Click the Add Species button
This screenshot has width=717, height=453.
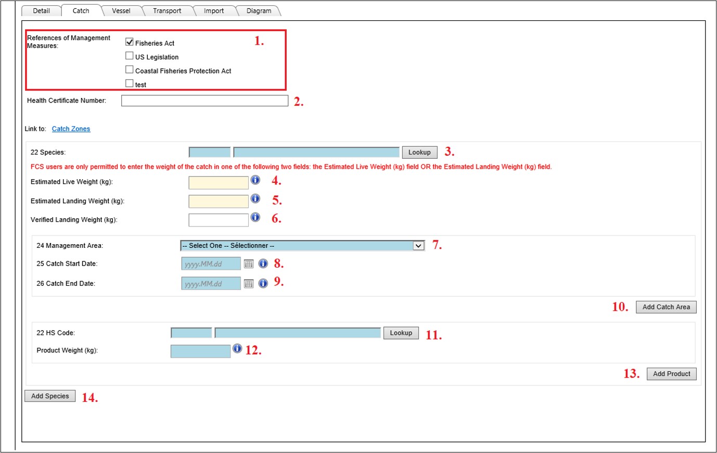pos(50,396)
